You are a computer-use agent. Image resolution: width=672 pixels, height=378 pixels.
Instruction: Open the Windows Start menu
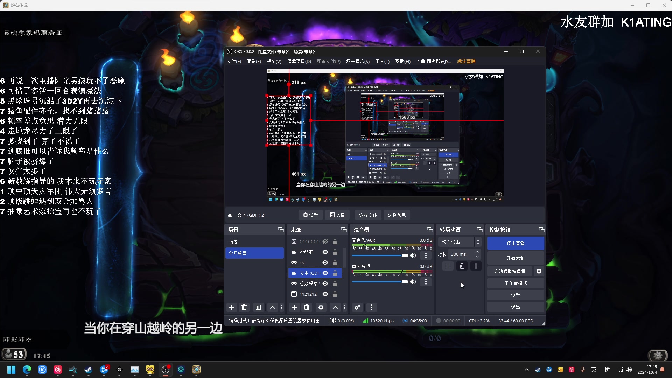tap(12, 370)
